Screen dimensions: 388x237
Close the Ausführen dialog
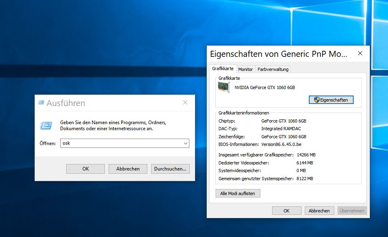click(x=185, y=102)
